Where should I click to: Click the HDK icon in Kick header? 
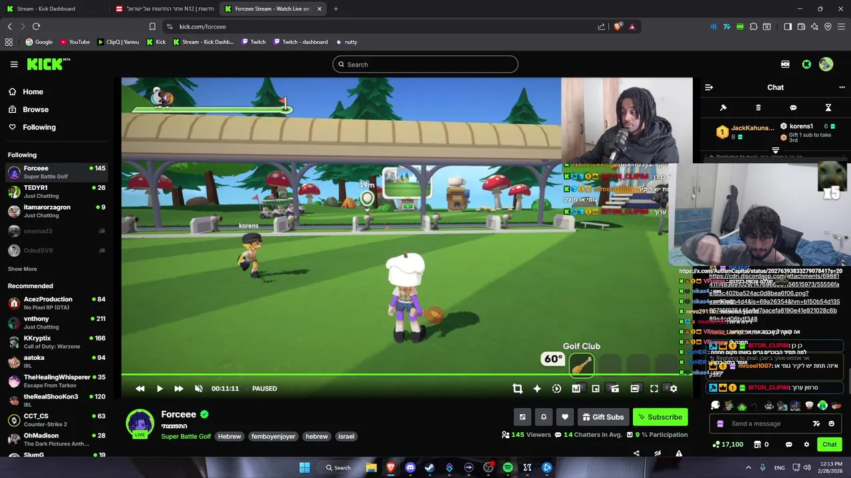pyautogui.click(x=785, y=64)
